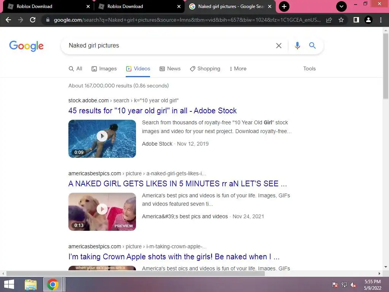The width and height of the screenshot is (389, 292).
Task: Open the Chrome side panel
Action: (x=356, y=20)
